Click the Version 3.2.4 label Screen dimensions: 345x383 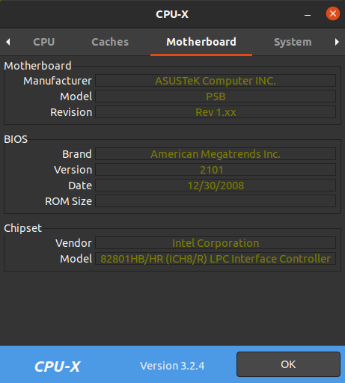click(x=172, y=366)
